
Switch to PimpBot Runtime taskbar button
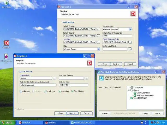[x=82, y=123]
